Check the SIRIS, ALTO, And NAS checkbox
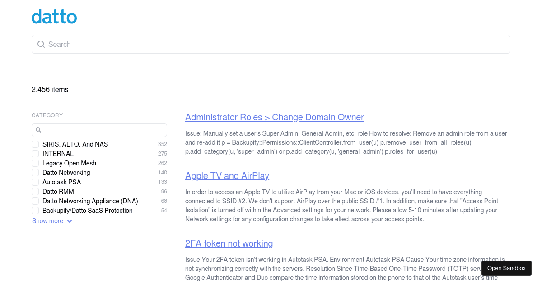542x284 pixels. point(35,144)
